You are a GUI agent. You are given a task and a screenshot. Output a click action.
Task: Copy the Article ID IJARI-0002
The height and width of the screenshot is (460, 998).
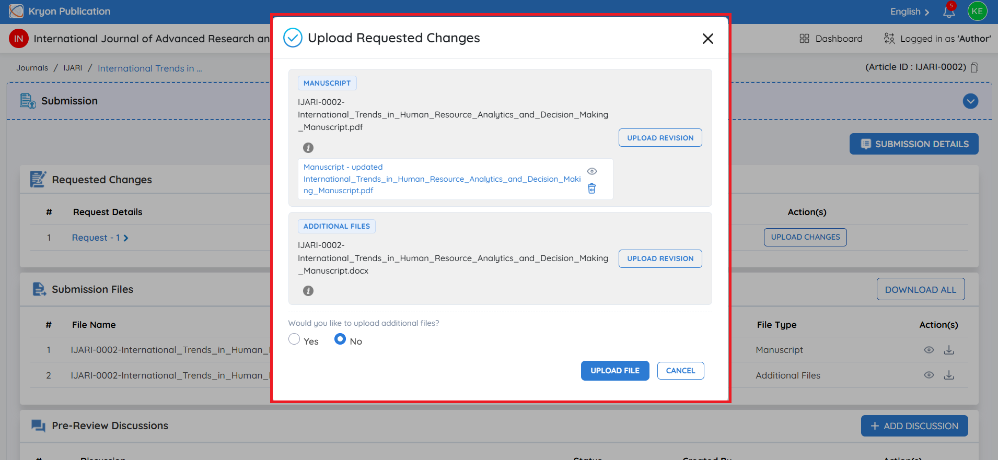(974, 67)
